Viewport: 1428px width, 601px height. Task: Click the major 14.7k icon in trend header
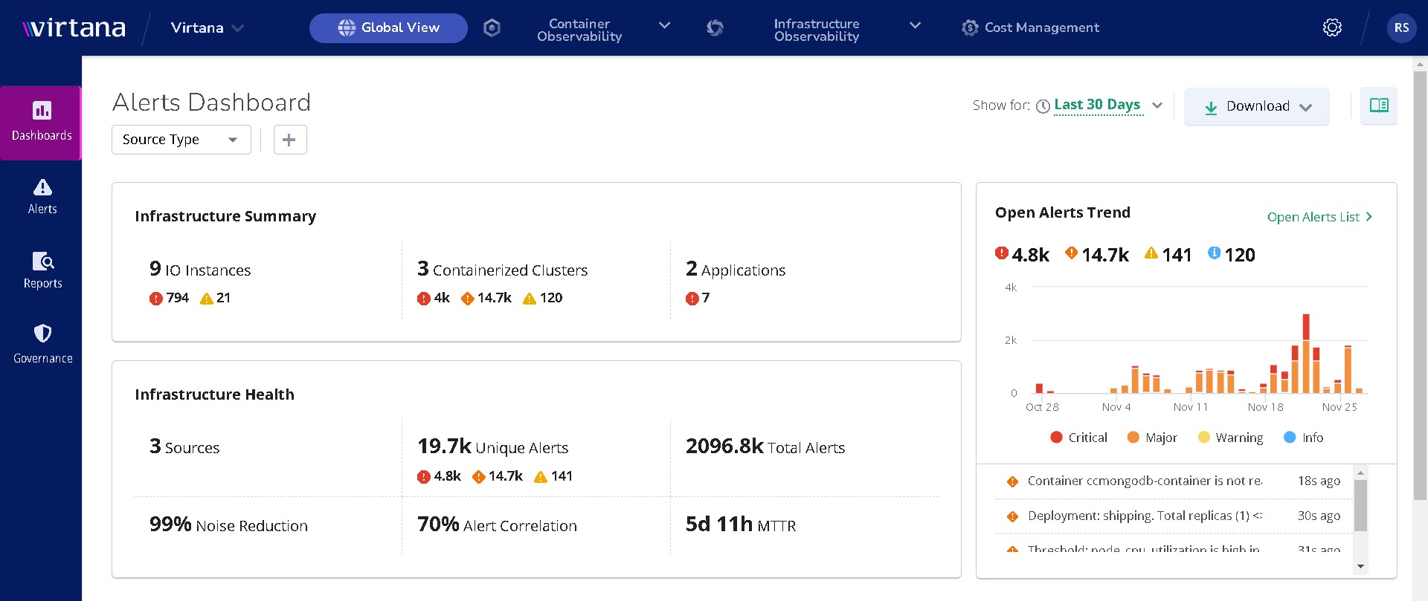(x=1071, y=253)
